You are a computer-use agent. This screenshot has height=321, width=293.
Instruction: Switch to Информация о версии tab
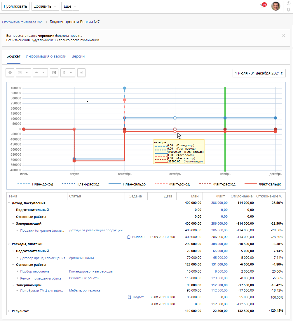pos(46,56)
